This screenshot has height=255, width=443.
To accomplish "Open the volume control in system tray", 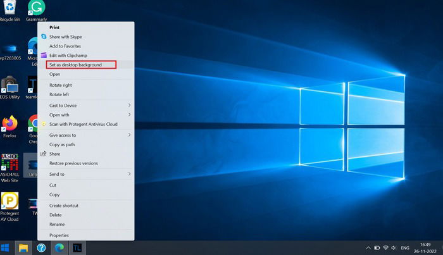I will tap(394, 248).
